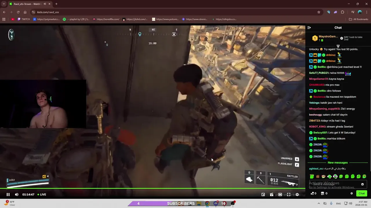Collapse the chat panel icon
The height and width of the screenshot is (208, 371).
point(309,28)
